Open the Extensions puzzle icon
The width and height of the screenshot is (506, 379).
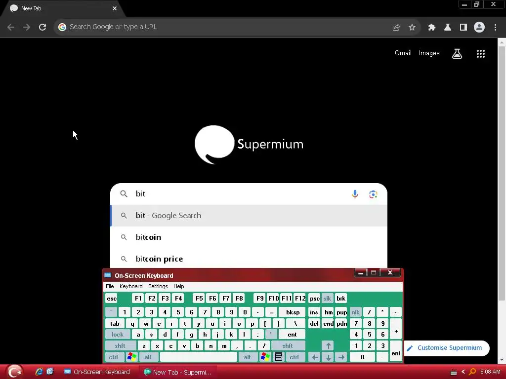coord(432,27)
